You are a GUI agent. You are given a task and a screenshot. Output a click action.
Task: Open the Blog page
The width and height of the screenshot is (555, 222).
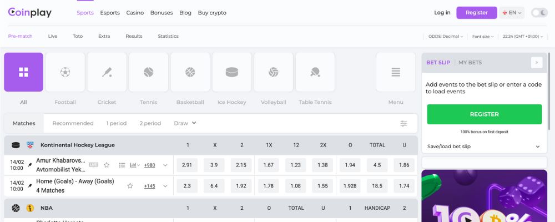[x=185, y=13]
